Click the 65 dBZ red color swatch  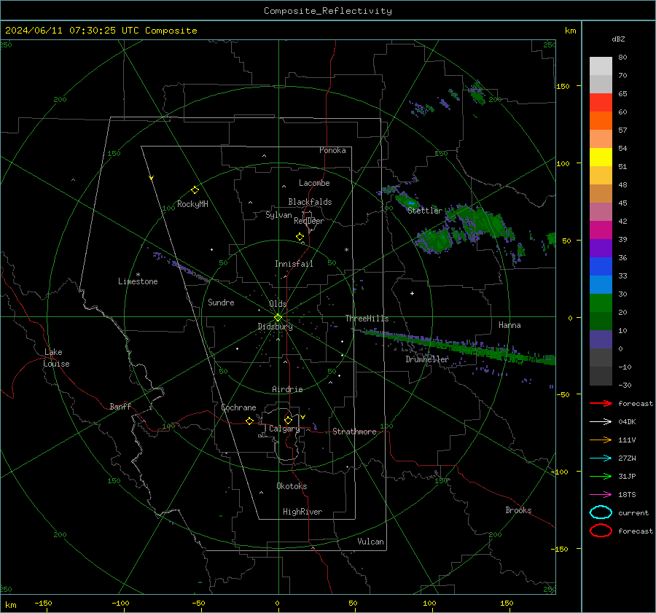click(x=601, y=102)
